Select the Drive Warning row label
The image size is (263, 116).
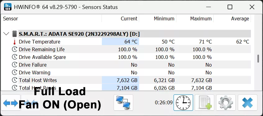34,73
